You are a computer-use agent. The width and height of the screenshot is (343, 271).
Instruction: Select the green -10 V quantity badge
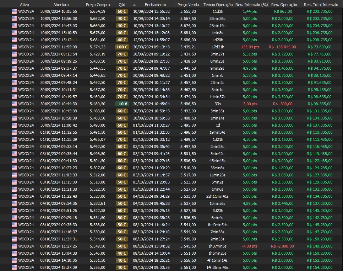point(122,104)
